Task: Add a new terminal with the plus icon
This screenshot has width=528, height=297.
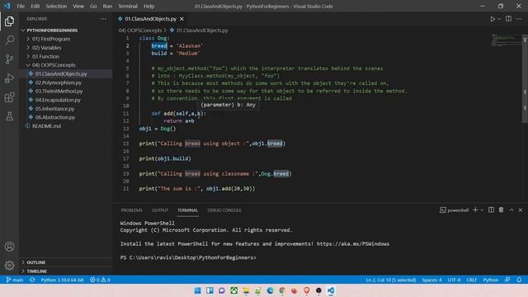Action: 475,210
